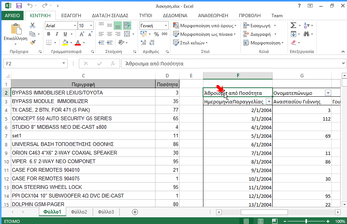Apply percent style to the cell
This screenshot has height=224, width=347.
156,34
